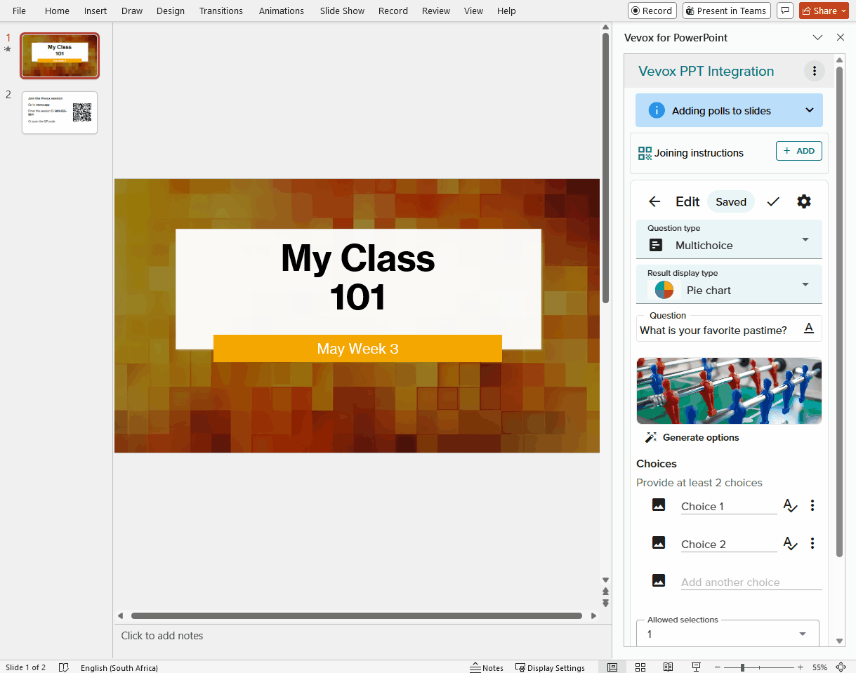Open question text formatting icon
This screenshot has width=856, height=673.
coord(809,328)
